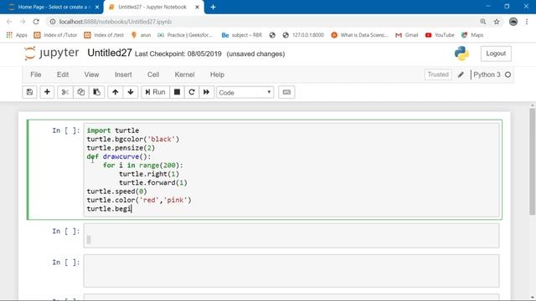536x301 pixels.
Task: Click the Last Checkpoint text
Action: point(178,54)
